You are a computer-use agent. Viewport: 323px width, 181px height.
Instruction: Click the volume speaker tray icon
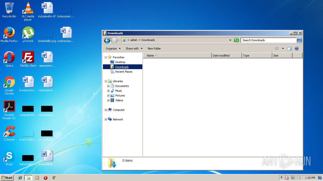pos(299,178)
